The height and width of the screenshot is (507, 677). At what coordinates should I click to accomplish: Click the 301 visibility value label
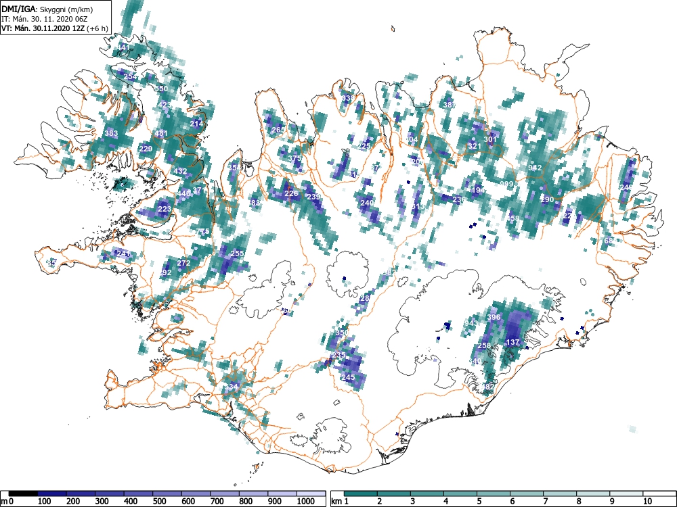(x=490, y=139)
